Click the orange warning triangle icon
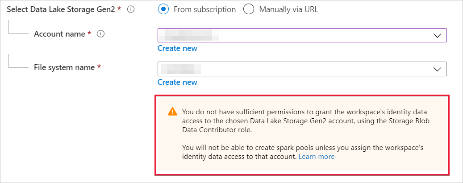This screenshot has height=183, width=463. coord(172,112)
